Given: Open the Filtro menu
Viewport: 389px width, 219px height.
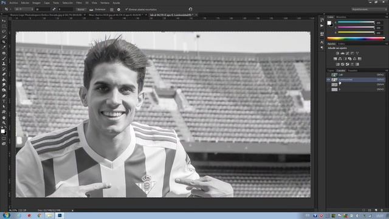Looking at the screenshot, I should coord(79,2).
